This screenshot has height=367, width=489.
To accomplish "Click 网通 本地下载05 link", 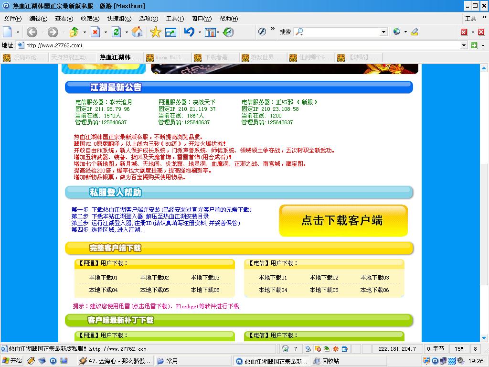I will pos(154,290).
